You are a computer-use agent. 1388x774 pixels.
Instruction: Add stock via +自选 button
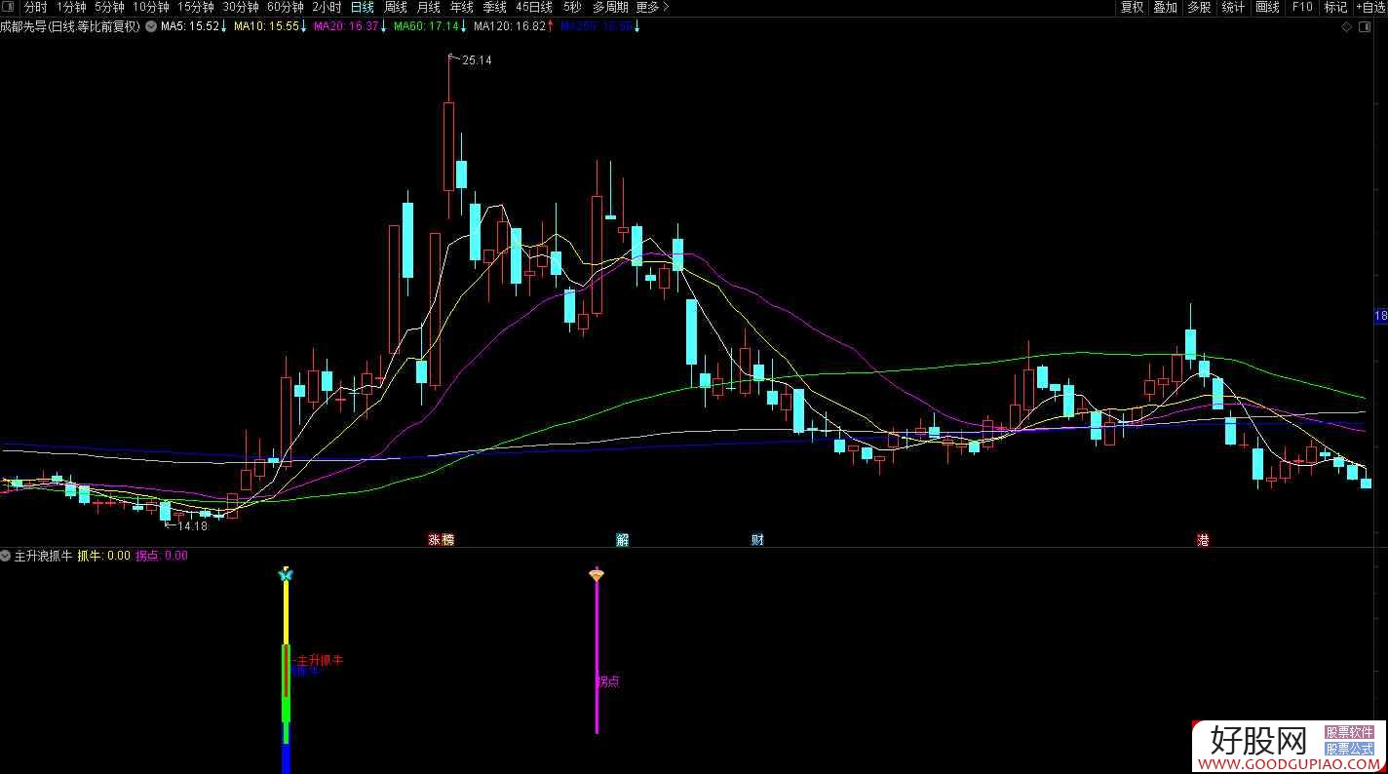pyautogui.click(x=1371, y=7)
